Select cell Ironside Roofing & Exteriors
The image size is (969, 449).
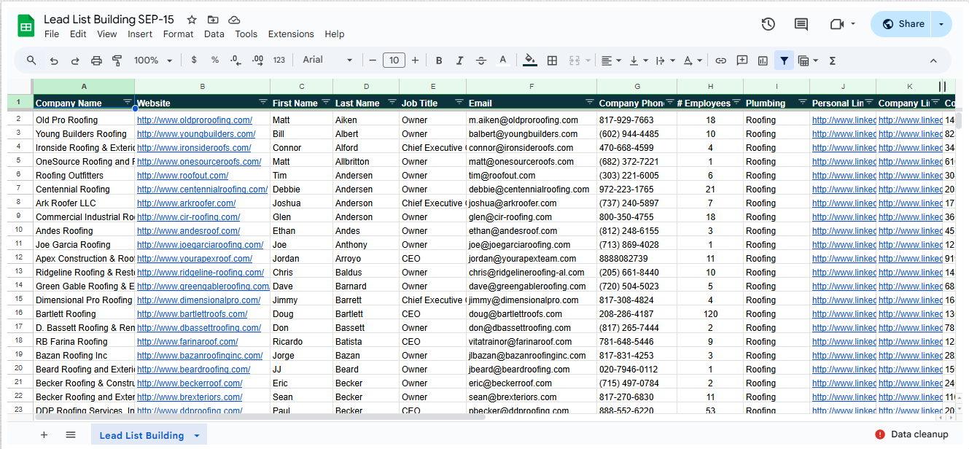pos(84,148)
